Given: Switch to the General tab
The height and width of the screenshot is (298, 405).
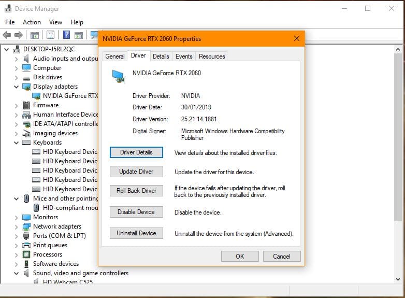Looking at the screenshot, I should (114, 56).
